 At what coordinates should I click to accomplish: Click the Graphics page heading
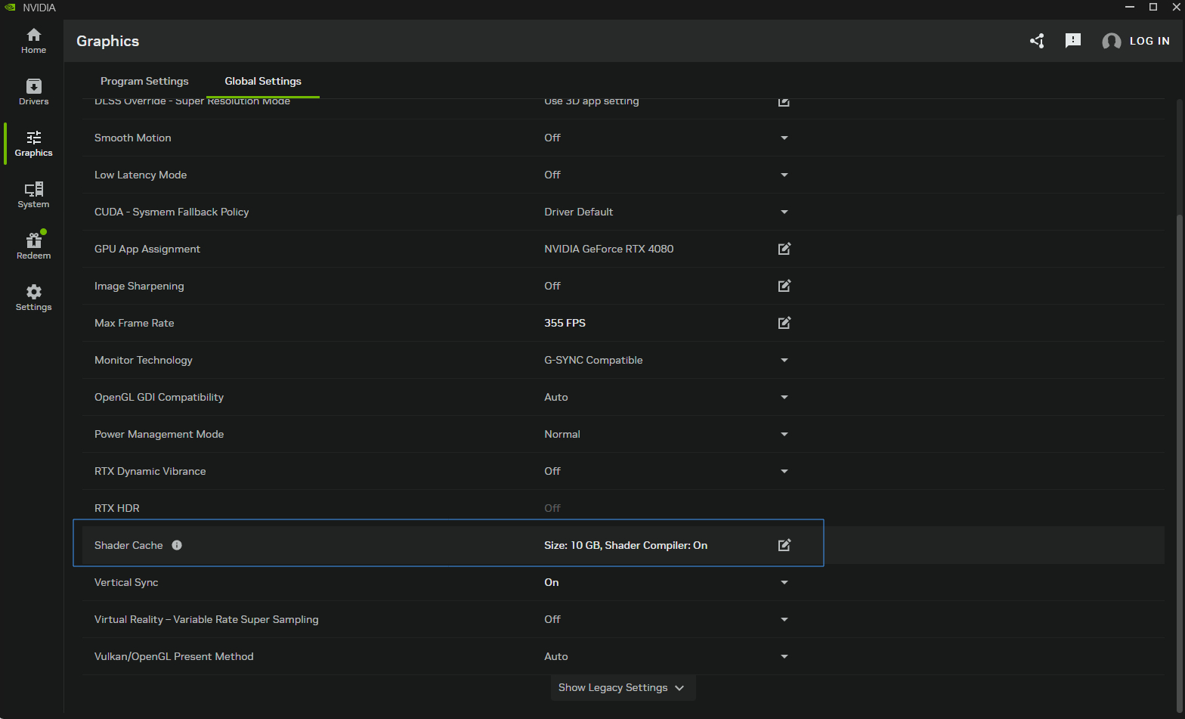coord(107,41)
